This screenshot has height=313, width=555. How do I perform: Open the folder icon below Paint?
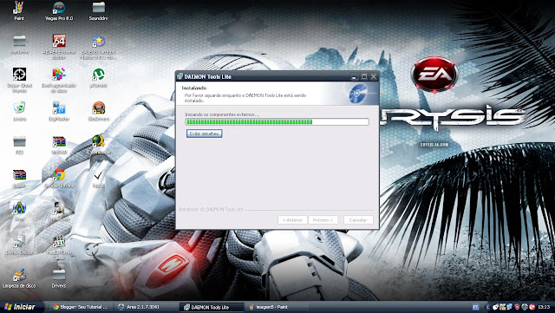click(x=19, y=42)
